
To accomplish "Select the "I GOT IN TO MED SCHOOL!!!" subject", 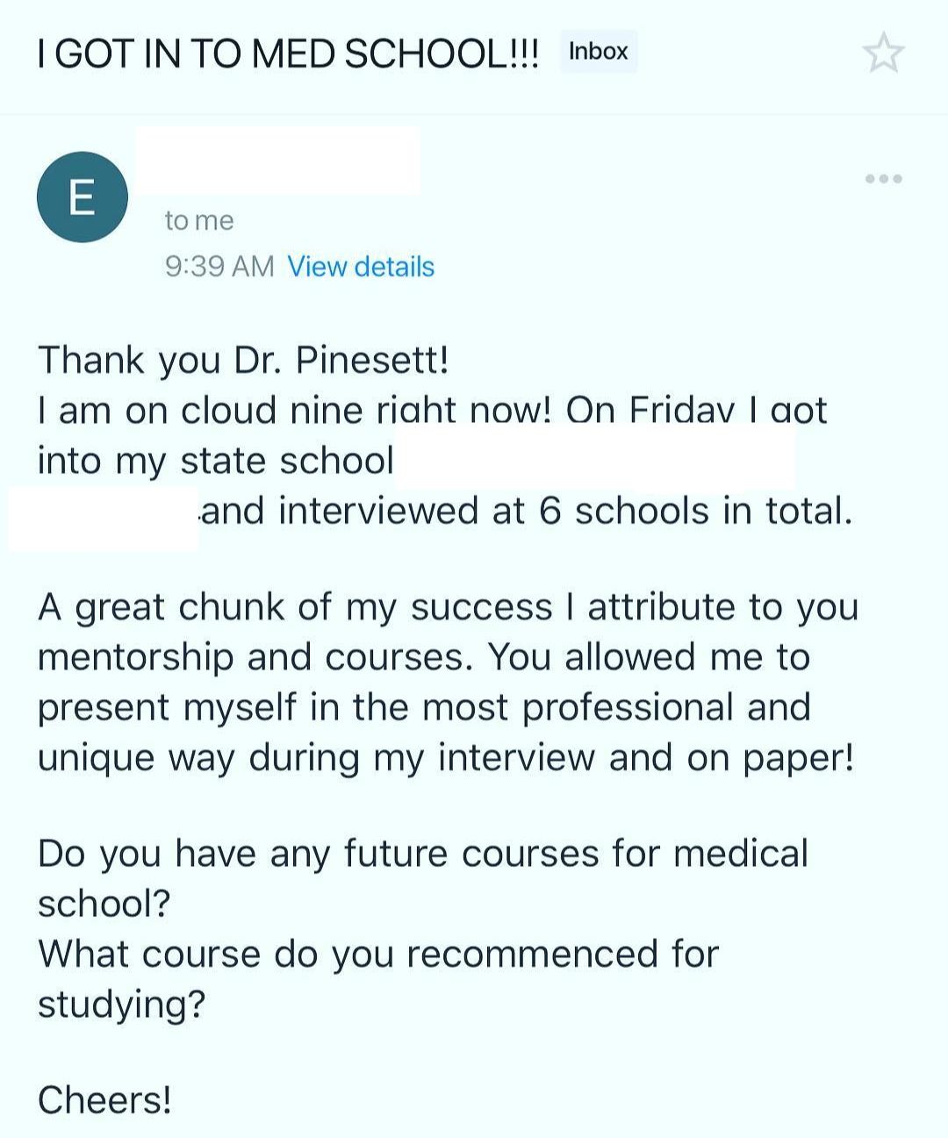I will coord(289,54).
